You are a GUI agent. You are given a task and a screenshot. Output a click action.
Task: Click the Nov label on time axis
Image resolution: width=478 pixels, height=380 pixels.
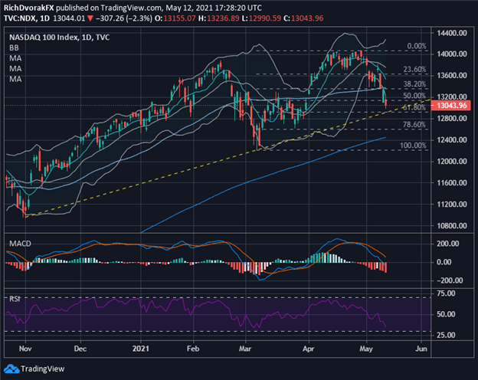[x=25, y=349]
